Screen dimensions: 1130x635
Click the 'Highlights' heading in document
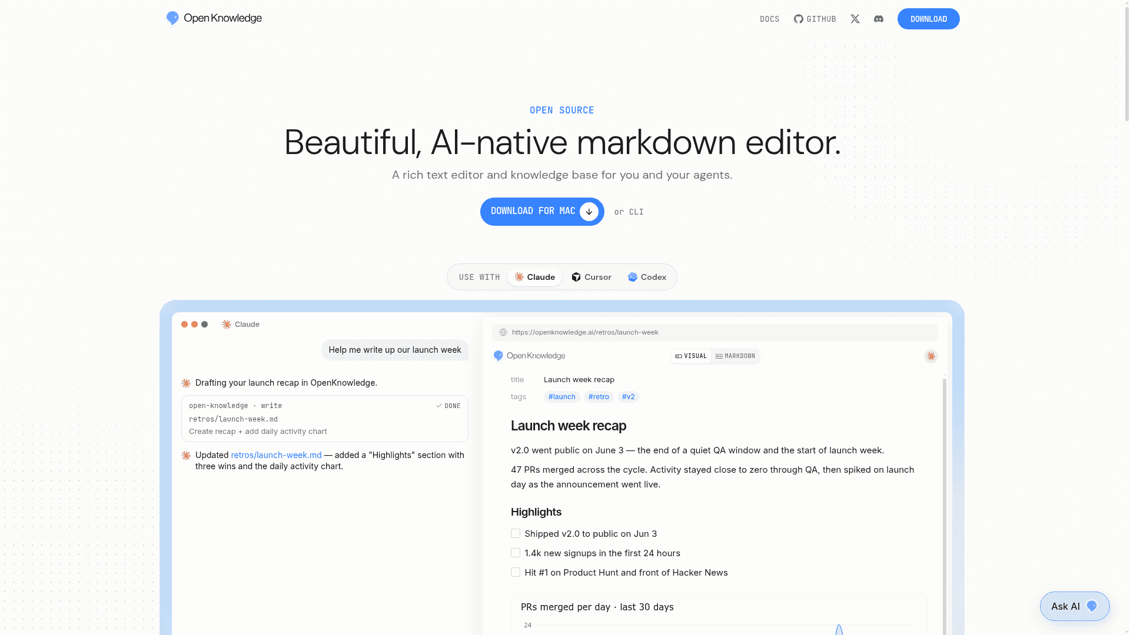[536, 512]
